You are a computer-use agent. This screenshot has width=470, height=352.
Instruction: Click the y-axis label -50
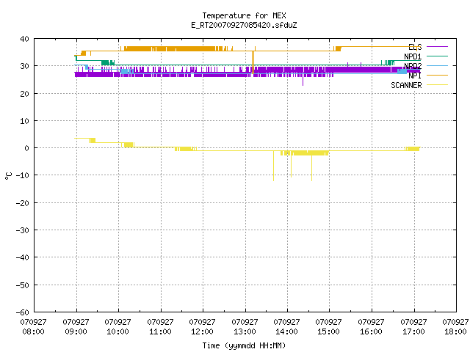tap(23, 285)
